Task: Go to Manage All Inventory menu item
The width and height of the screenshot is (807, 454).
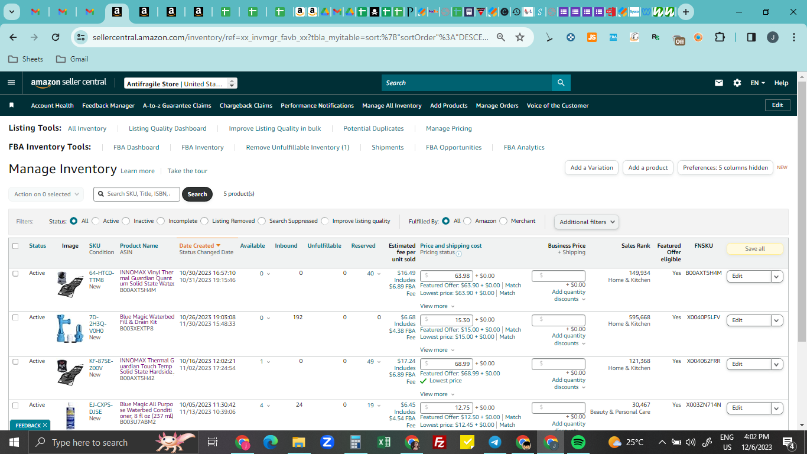Action: point(392,105)
